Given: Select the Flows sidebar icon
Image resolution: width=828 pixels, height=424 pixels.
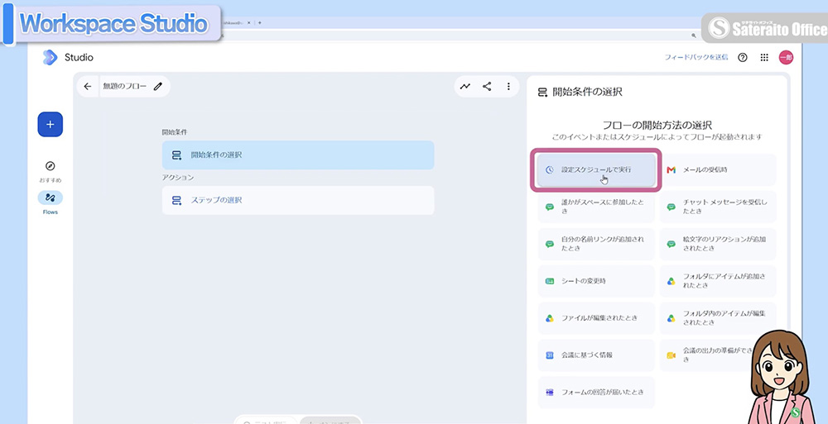Looking at the screenshot, I should click(x=51, y=198).
